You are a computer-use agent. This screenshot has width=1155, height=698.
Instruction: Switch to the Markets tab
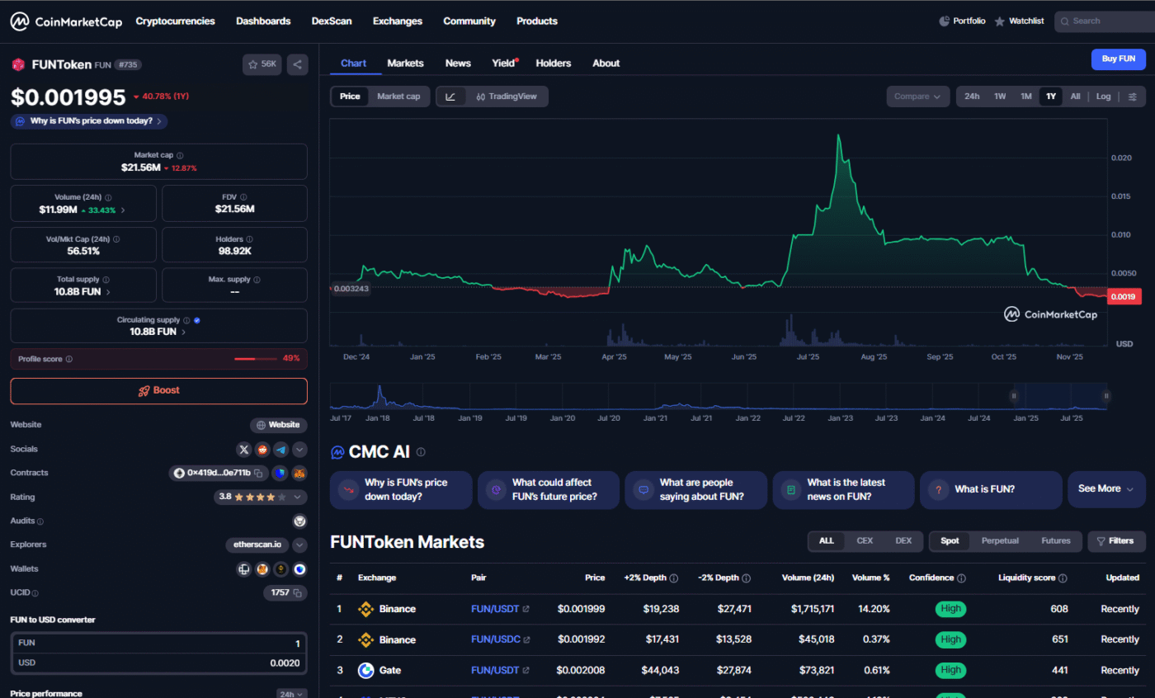[405, 64]
